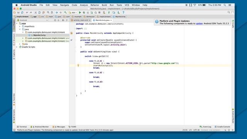Image resolution: width=247 pixels, height=139 pixels.
Task: Click the Undo arrow icon
Action: pos(27,12)
